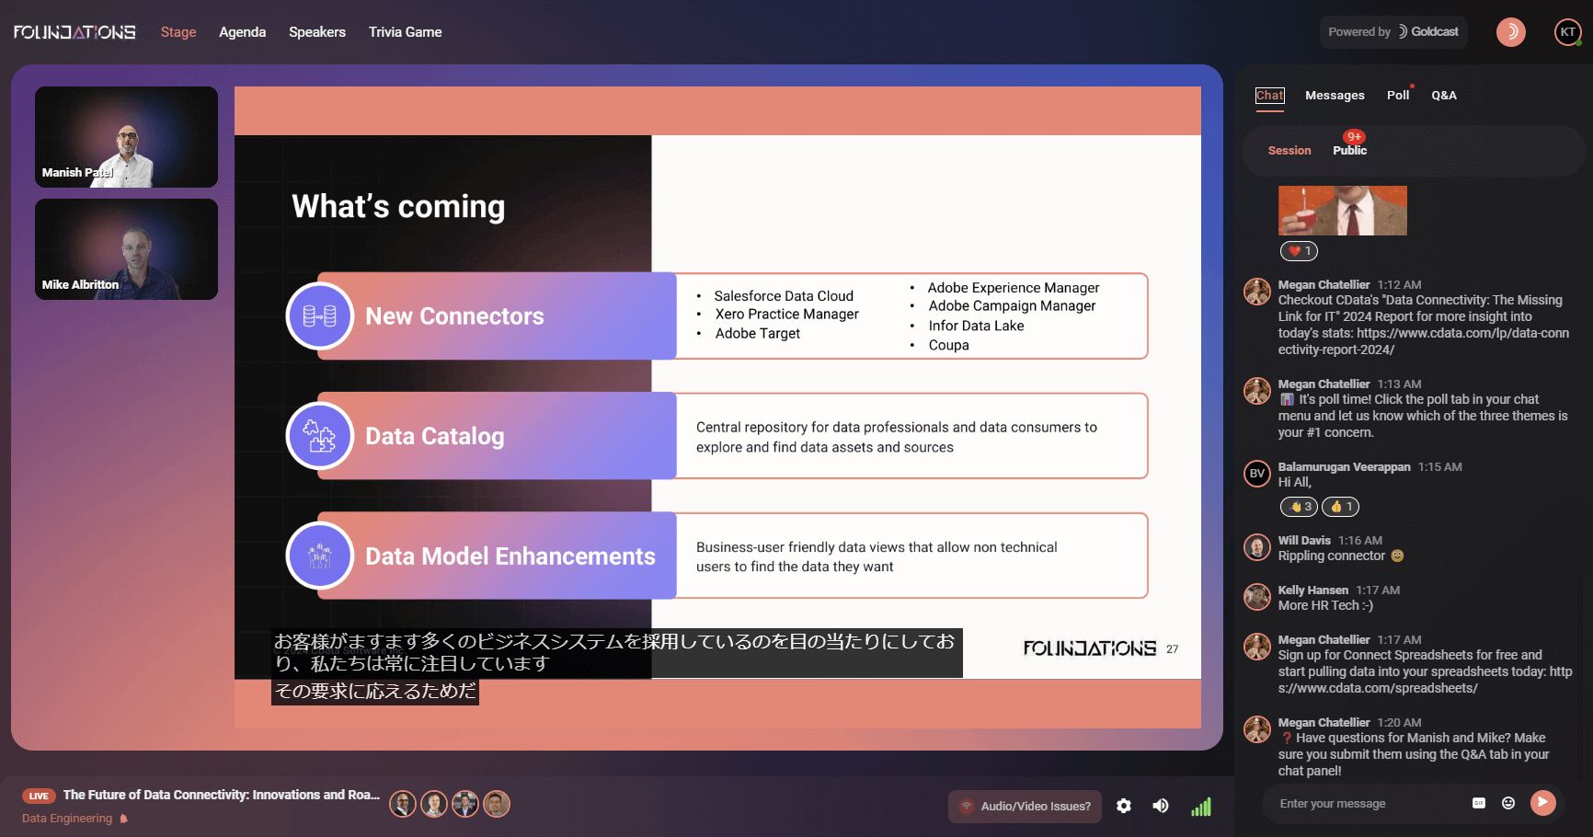
Task: Toggle the heart reaction on image
Action: pyautogui.click(x=1299, y=251)
